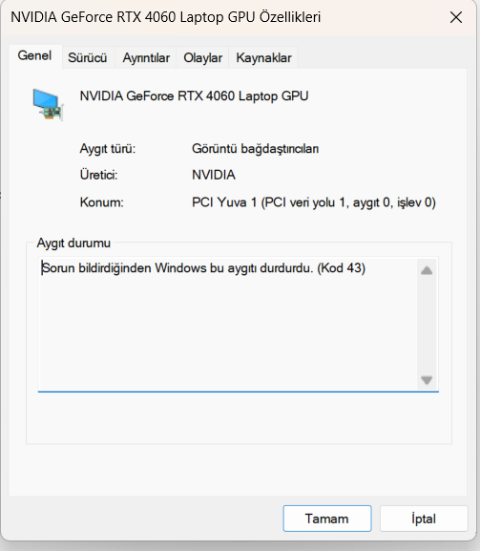Click the device status scroll down arrow
This screenshot has height=551, width=480.
tap(427, 380)
